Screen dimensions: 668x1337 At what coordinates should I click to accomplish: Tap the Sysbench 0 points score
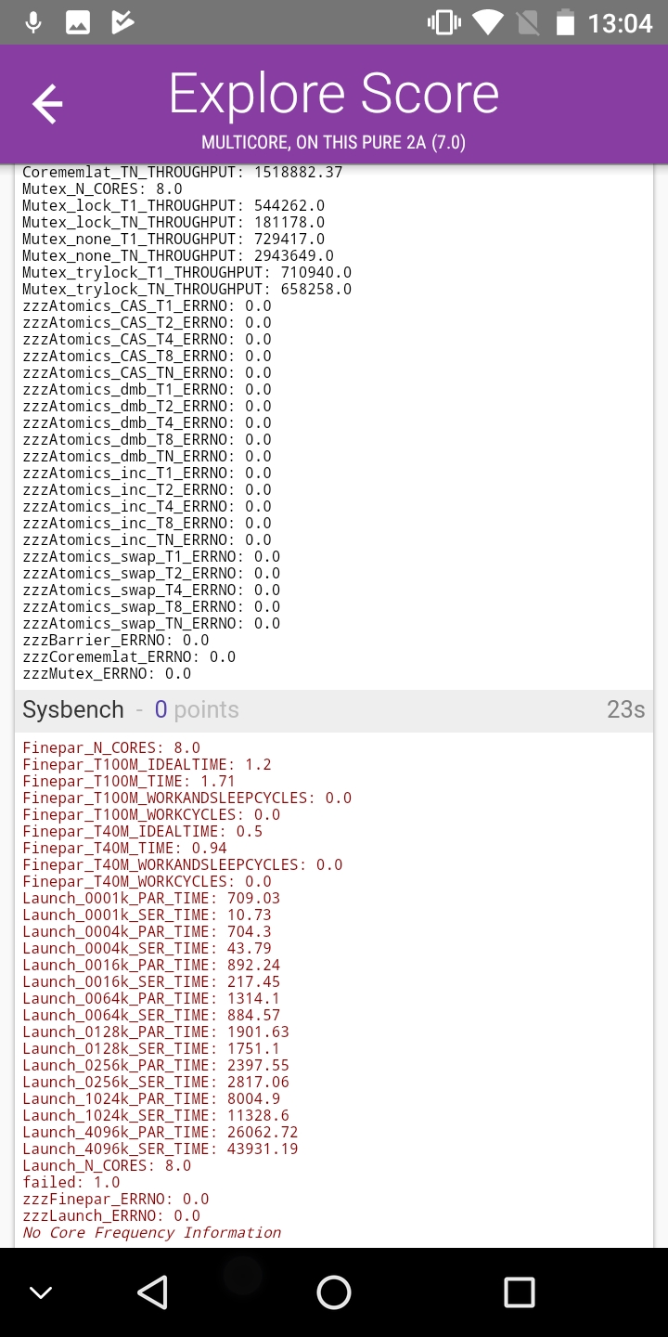(197, 710)
